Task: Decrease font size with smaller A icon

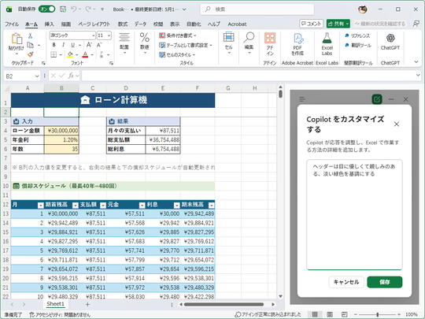Action: click(99, 45)
